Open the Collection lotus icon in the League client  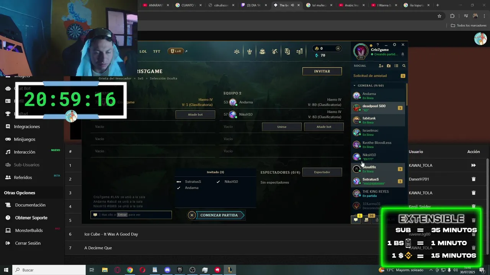237,52
